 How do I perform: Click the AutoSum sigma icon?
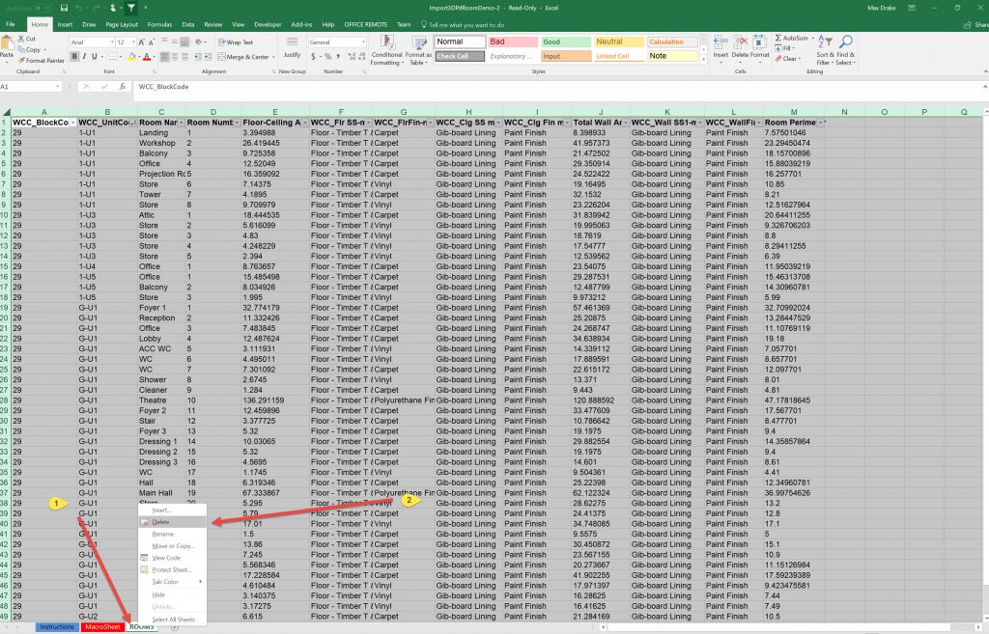click(779, 38)
